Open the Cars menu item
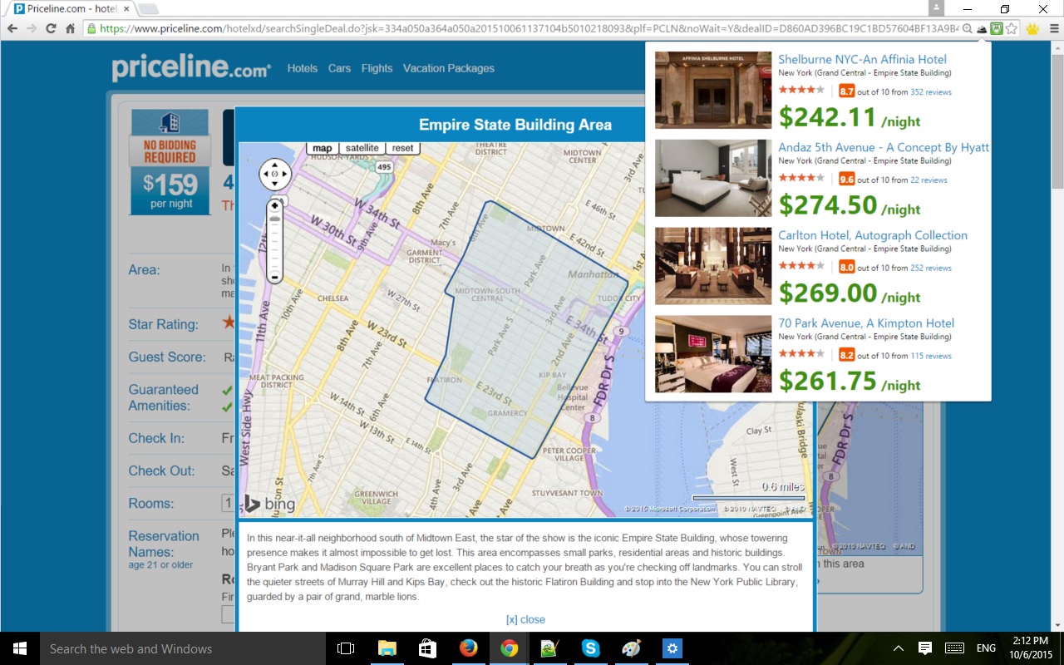Image resolution: width=1064 pixels, height=665 pixels. [339, 68]
